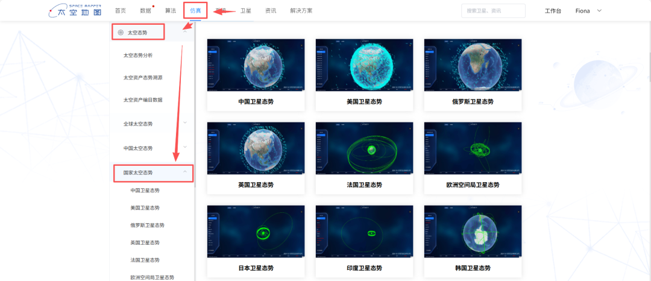Switch to the 仿真 tab
Viewport: 651px width, 281px height.
point(196,11)
